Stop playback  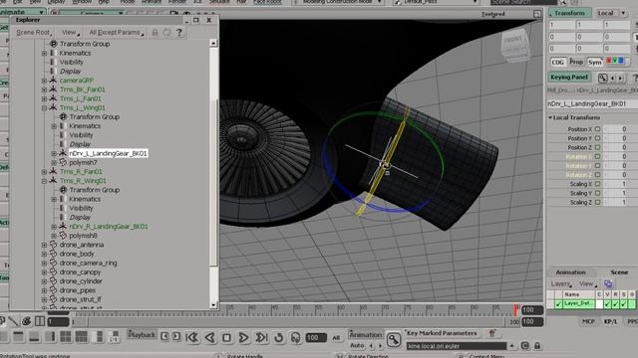click(226, 337)
